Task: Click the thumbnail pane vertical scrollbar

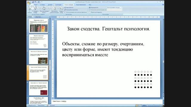Action: [50, 65]
